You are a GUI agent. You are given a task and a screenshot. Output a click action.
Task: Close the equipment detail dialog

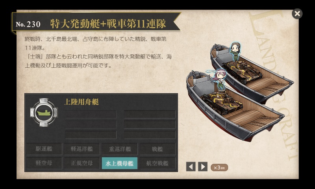click(x=297, y=14)
